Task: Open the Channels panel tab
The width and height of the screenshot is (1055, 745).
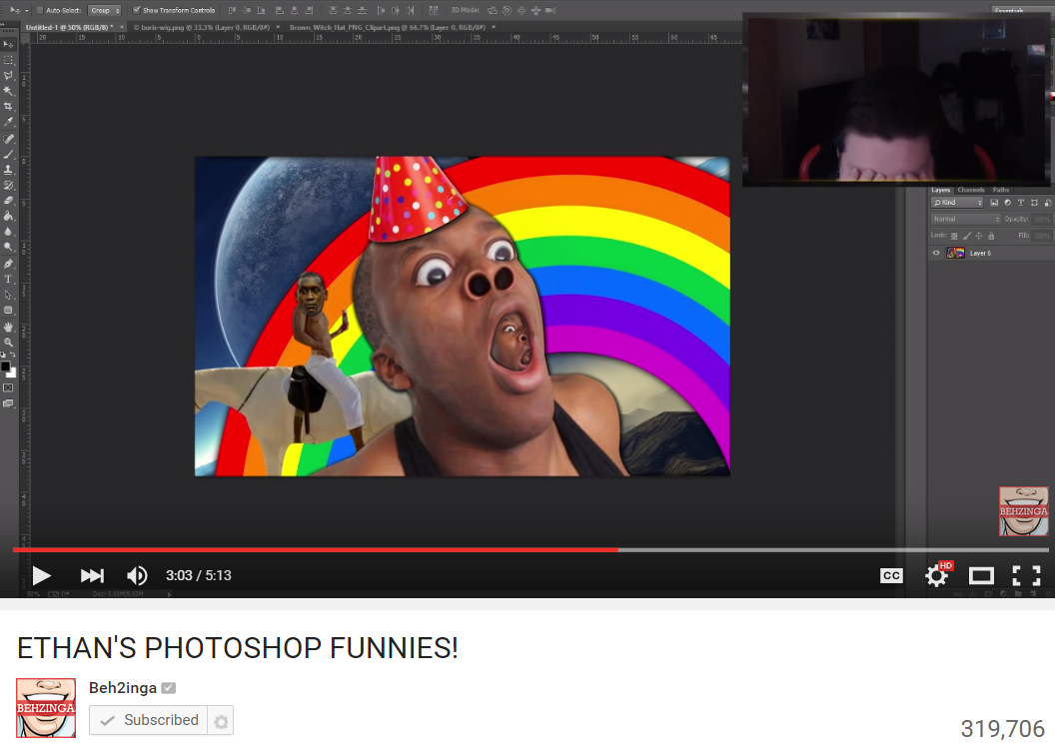Action: tap(971, 191)
